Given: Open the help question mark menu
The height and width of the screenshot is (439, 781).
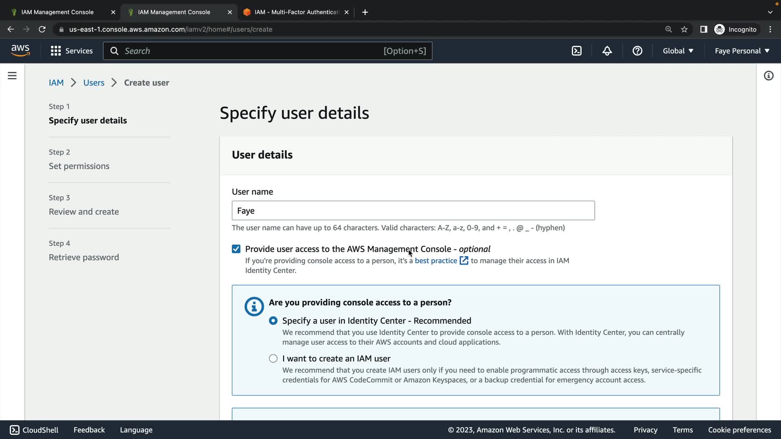Looking at the screenshot, I should [637, 51].
